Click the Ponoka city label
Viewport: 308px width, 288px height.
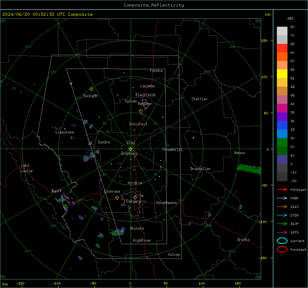(x=156, y=71)
